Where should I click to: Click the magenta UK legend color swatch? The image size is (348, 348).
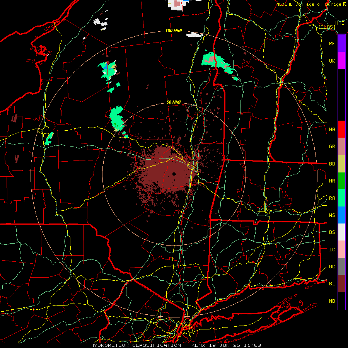[341, 61]
